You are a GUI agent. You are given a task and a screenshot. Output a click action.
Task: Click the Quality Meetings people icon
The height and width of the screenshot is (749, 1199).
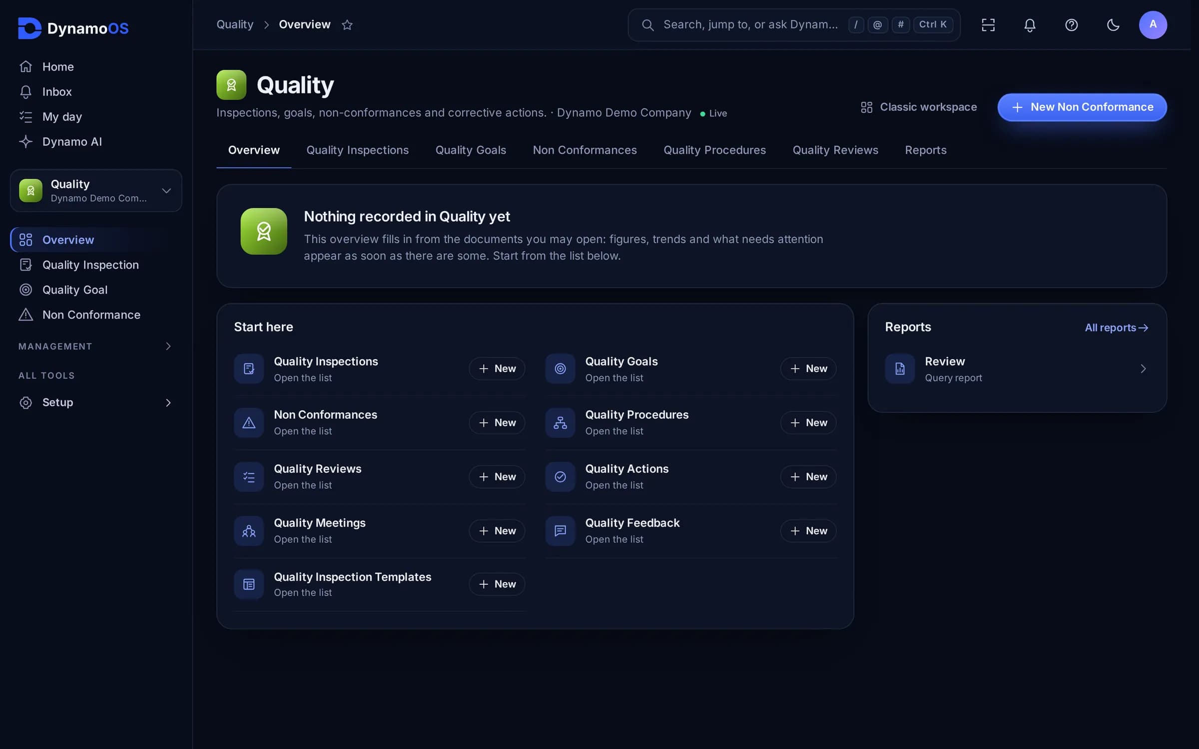[x=249, y=531]
